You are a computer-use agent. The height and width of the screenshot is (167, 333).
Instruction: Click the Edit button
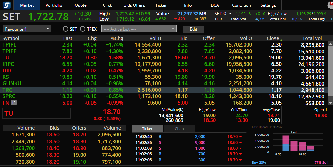194,29
